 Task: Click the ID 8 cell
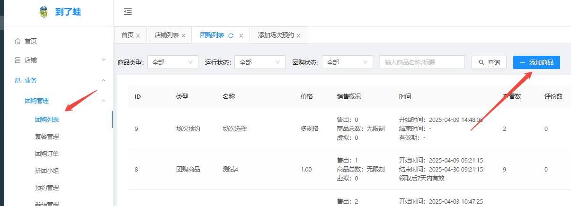point(136,169)
